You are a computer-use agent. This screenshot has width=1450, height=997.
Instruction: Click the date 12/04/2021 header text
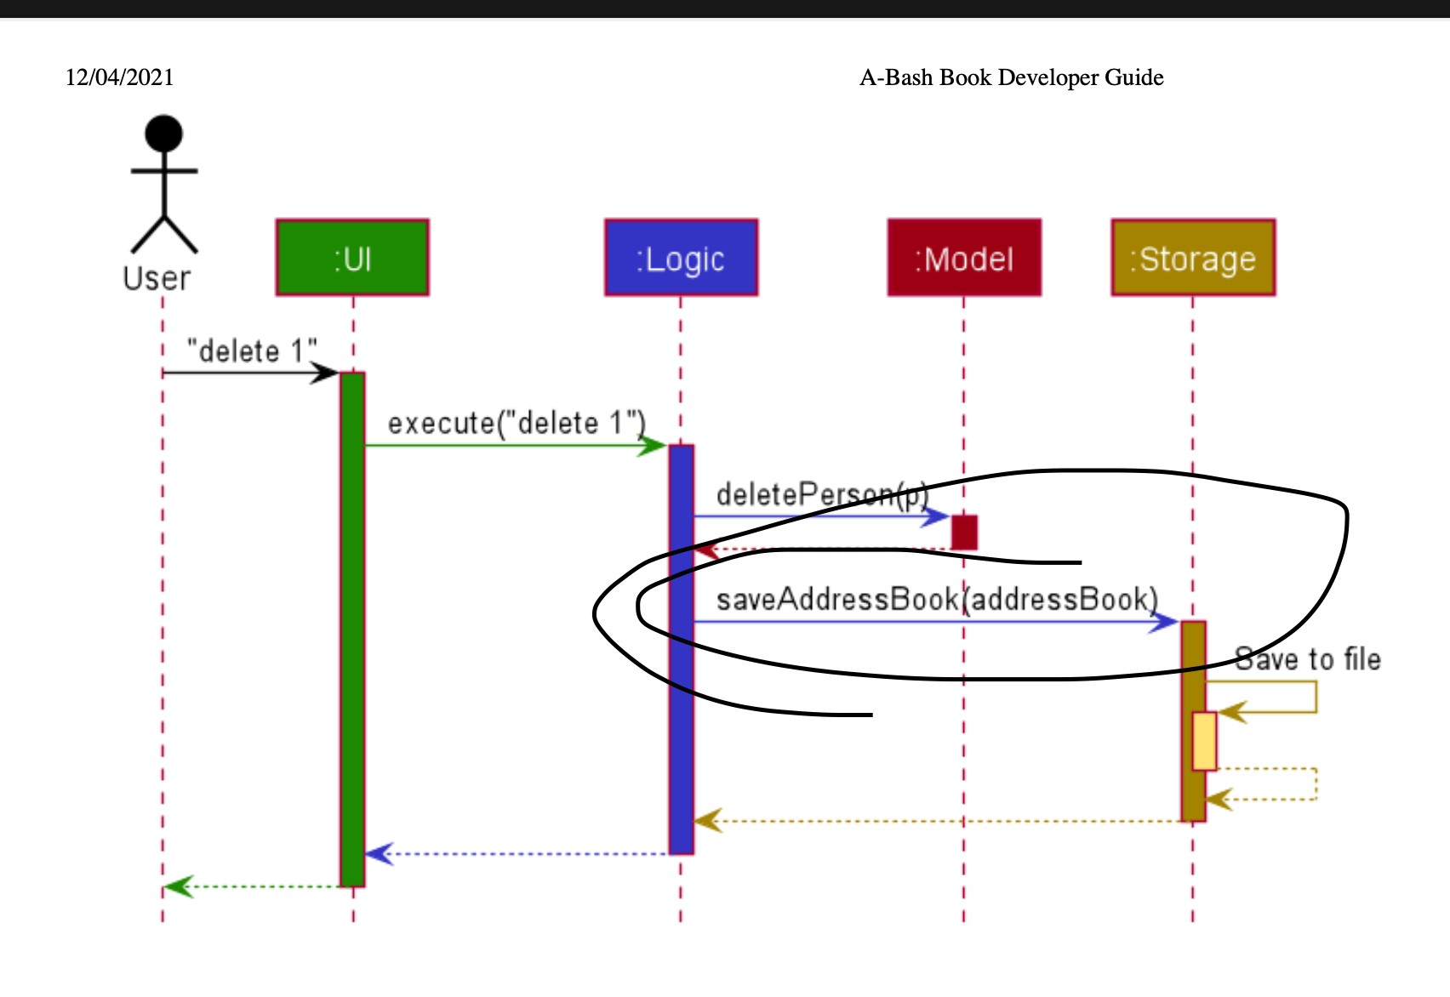point(120,77)
